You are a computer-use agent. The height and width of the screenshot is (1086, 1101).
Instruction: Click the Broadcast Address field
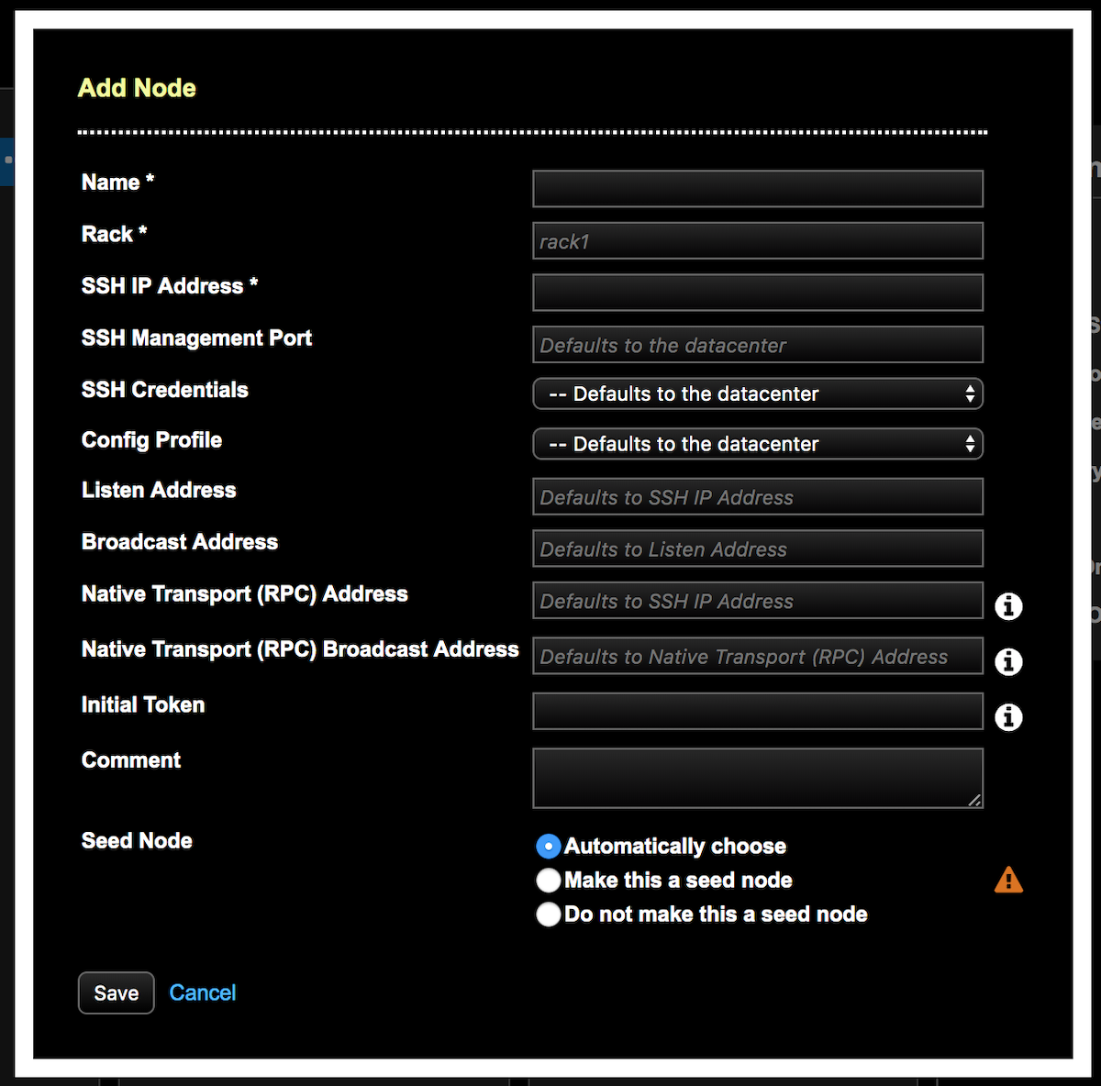[x=757, y=549]
